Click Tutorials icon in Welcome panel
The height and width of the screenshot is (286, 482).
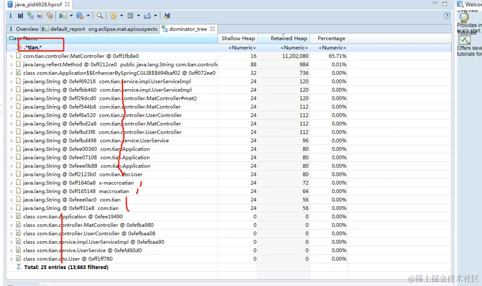tap(465, 40)
